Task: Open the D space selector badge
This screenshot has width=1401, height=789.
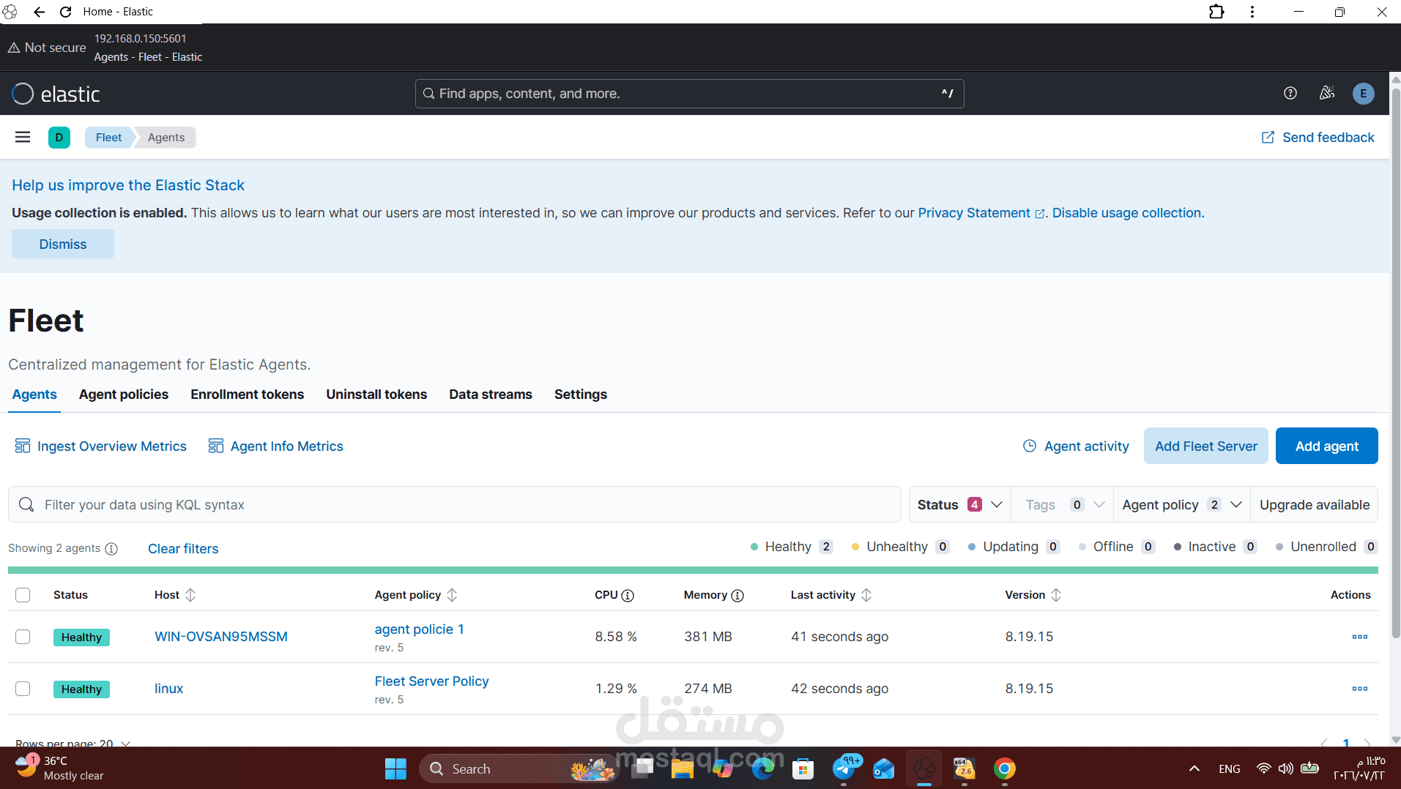Action: pos(59,137)
